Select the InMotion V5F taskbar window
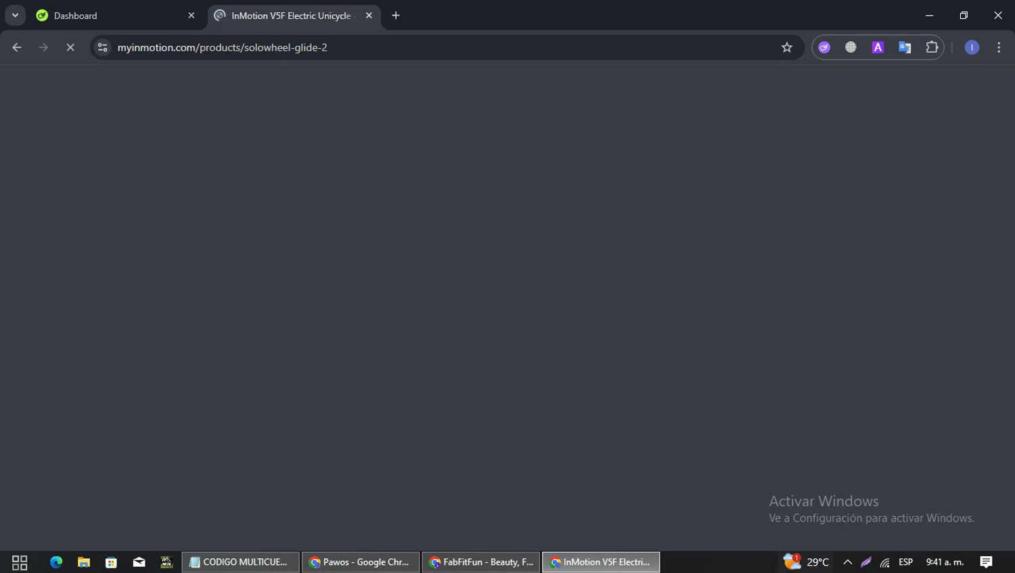The image size is (1015, 573). click(x=601, y=562)
